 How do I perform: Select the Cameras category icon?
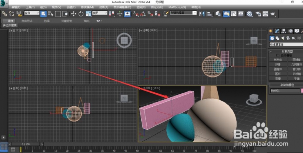[288, 38]
